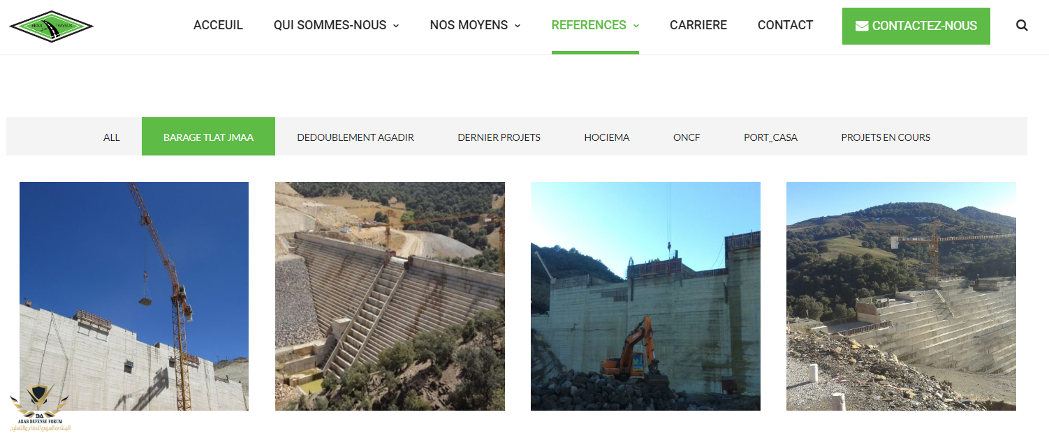Image resolution: width=1049 pixels, height=433 pixels.
Task: Click the Arab Defense Forum watermark logo
Action: point(40,409)
